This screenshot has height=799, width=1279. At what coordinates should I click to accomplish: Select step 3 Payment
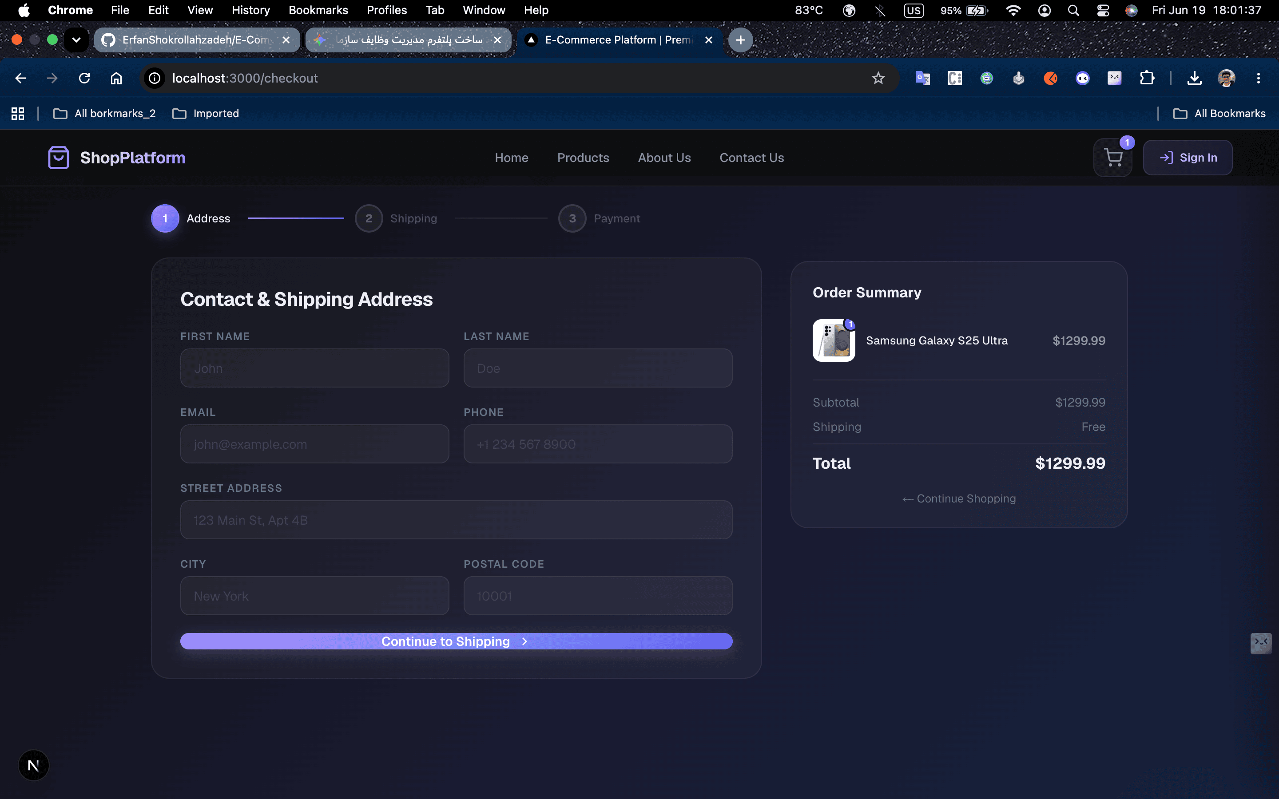pyautogui.click(x=599, y=218)
